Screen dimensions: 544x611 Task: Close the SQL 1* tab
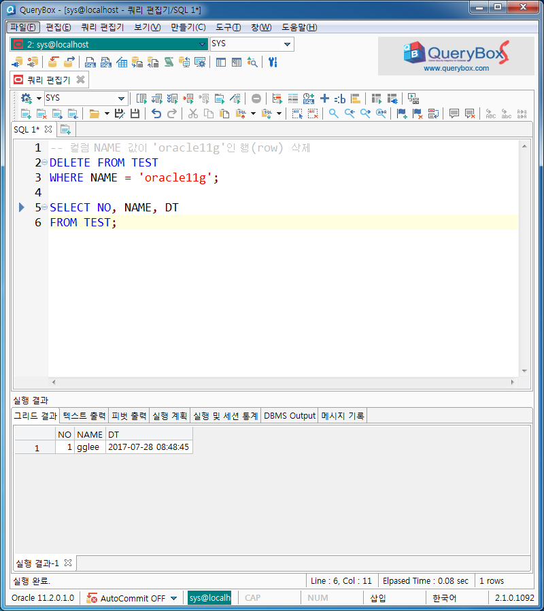pos(48,129)
